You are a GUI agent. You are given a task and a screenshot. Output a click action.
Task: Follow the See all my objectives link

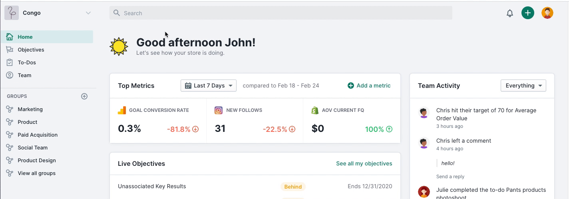[x=364, y=163]
